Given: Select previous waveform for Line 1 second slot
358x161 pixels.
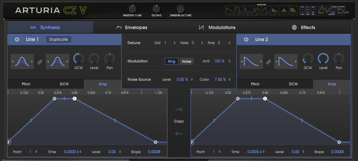Looking at the screenshot, I should (48, 62).
